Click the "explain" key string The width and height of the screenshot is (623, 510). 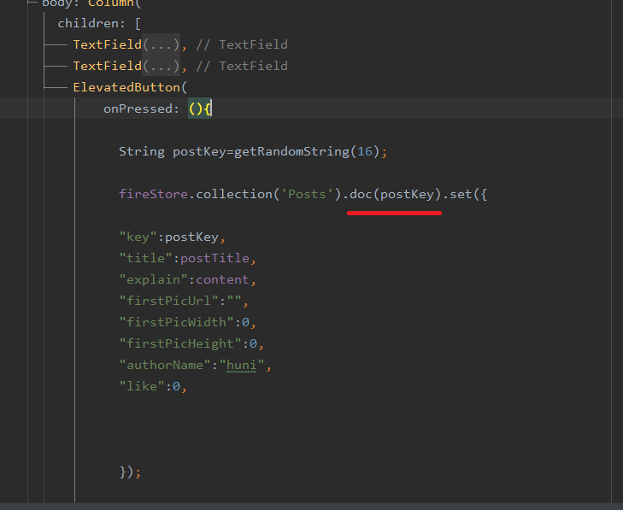pyautogui.click(x=153, y=280)
